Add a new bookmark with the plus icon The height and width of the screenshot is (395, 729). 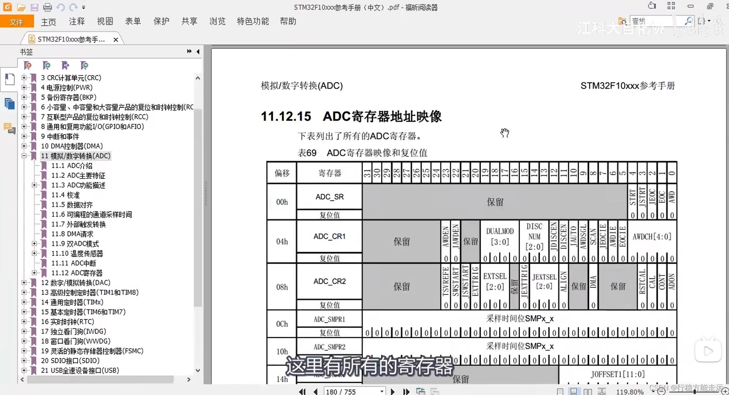[46, 66]
